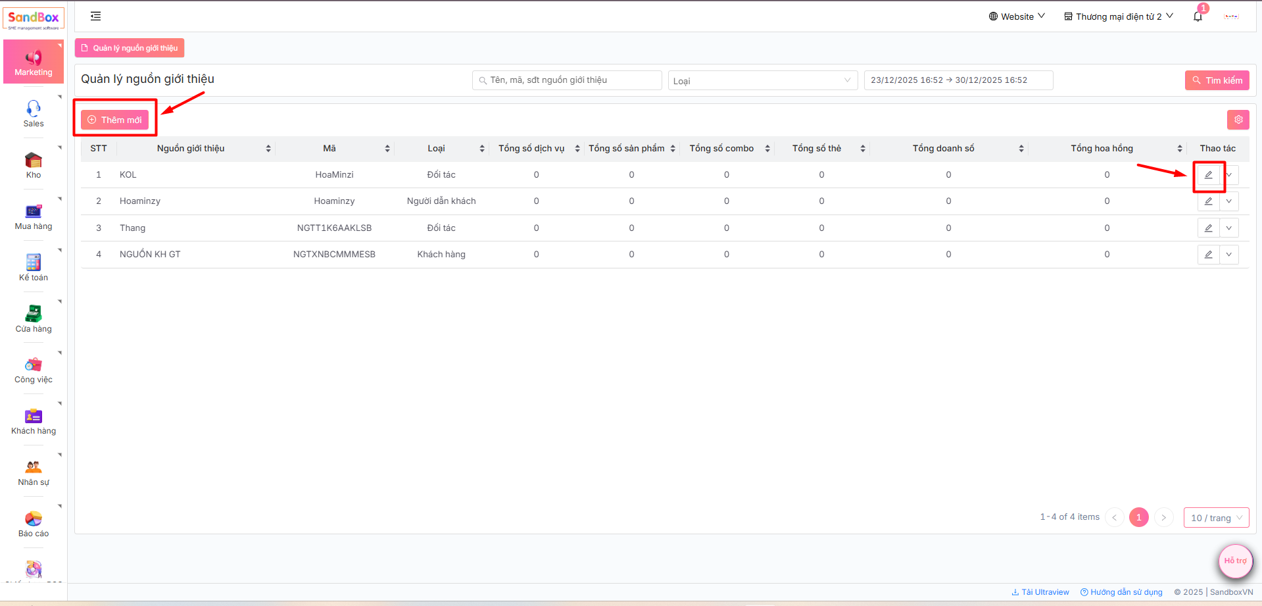Toggle sort on Tổng doanh số column
The image size is (1262, 606).
point(1021,149)
